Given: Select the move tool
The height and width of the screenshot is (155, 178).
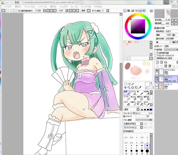Looking at the screenshot, I should point(125,87).
